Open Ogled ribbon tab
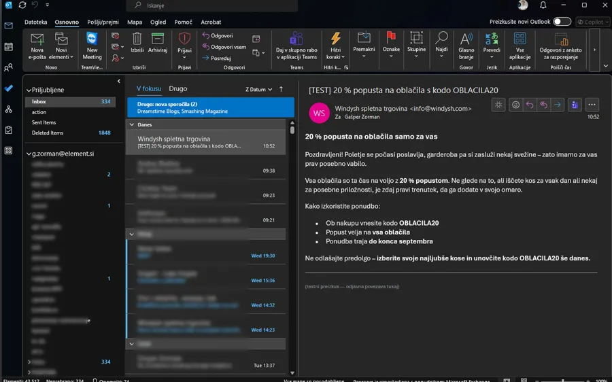Image resolution: width=612 pixels, height=382 pixels. (158, 22)
